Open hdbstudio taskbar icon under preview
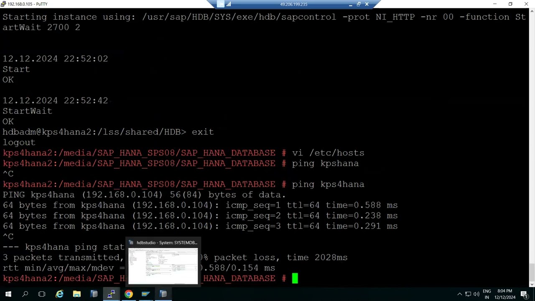This screenshot has width=535, height=301. pyautogui.click(x=163, y=294)
